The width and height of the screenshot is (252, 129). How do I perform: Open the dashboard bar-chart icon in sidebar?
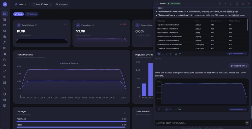5,14
